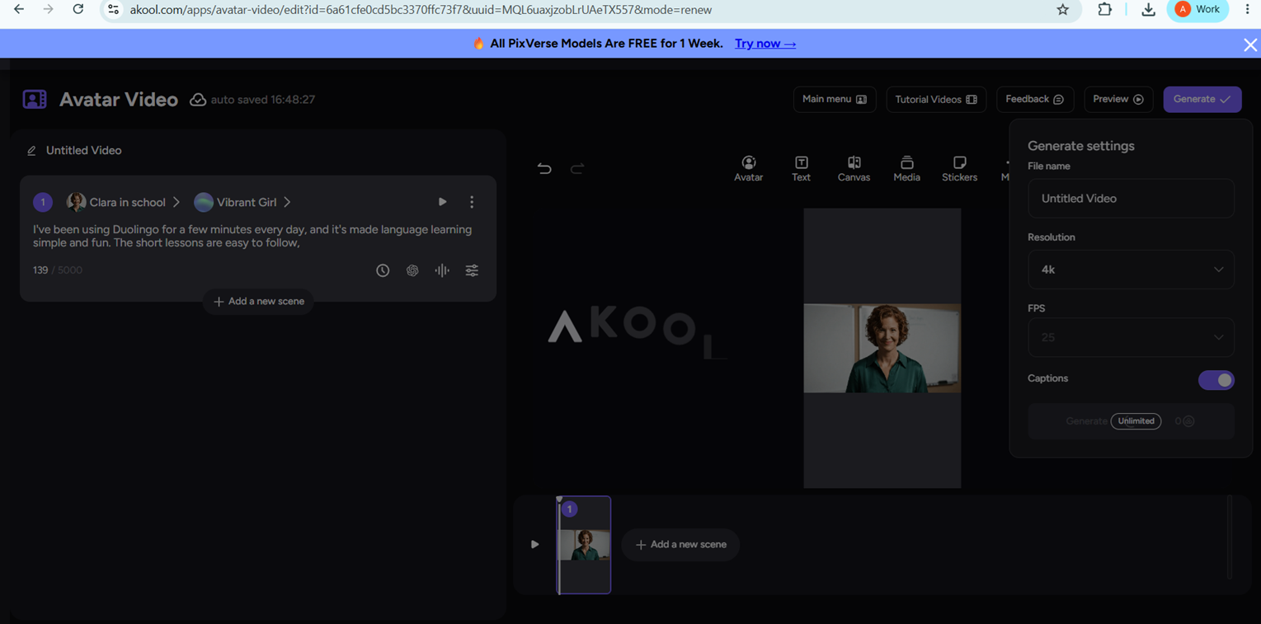Open the Media tool
The image size is (1261, 624).
click(x=906, y=168)
